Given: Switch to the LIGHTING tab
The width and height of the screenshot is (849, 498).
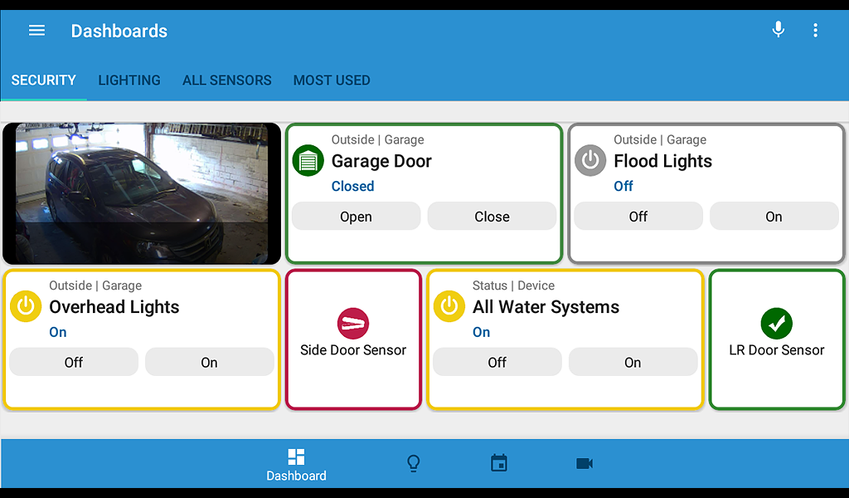Looking at the screenshot, I should click(129, 81).
